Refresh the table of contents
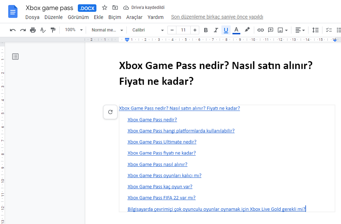The width and height of the screenshot is (341, 224). [110, 112]
